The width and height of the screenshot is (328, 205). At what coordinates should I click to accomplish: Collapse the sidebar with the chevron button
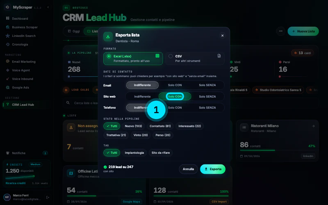tap(48, 7)
